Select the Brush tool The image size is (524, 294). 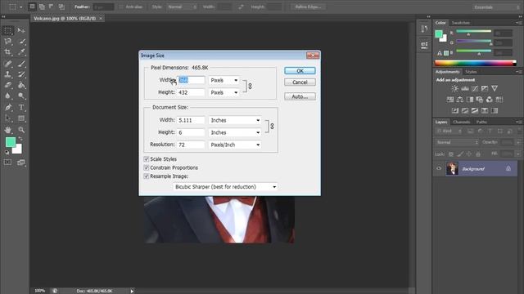click(21, 64)
